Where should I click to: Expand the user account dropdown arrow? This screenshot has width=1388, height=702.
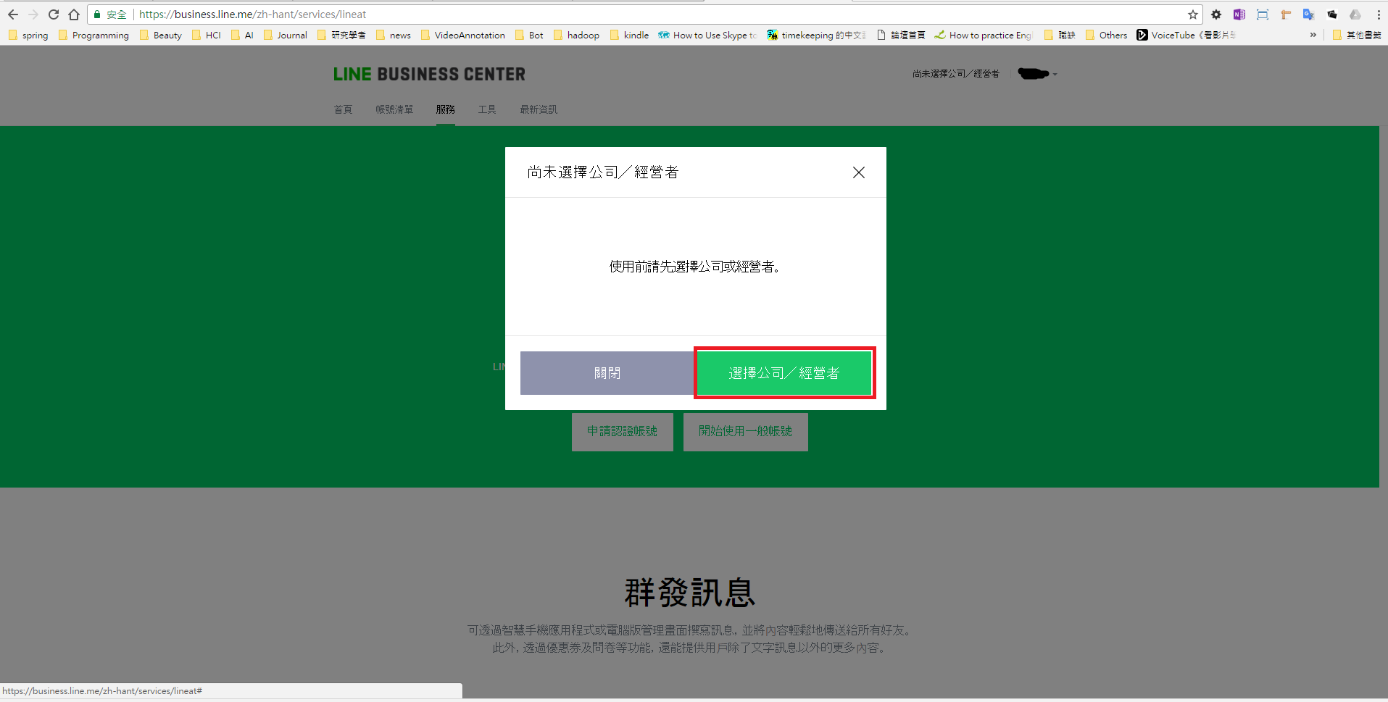1055,74
